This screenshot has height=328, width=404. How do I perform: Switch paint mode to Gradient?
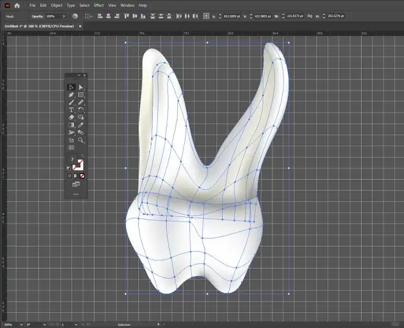76,175
